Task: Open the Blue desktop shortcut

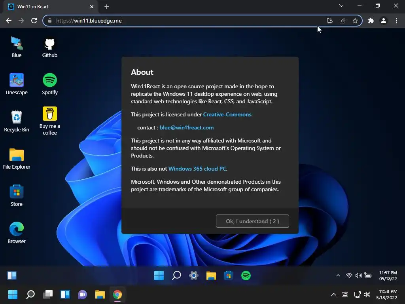Action: 17,47
